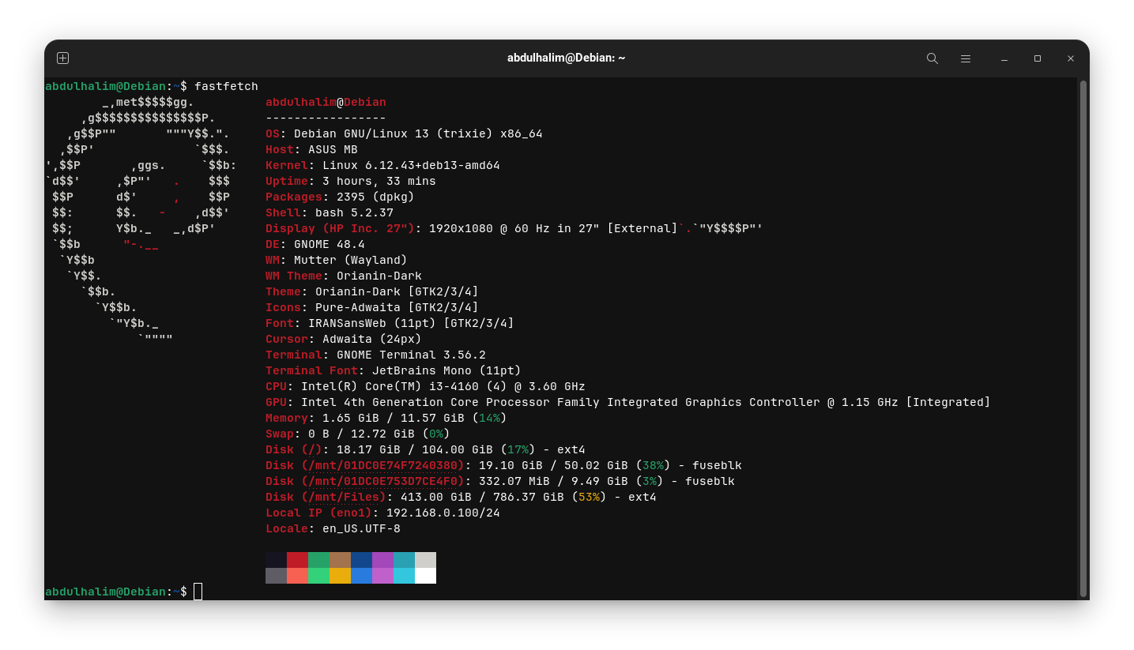Click the CPU Intel Core i3-4160 line
The height and width of the screenshot is (650, 1134).
[425, 386]
